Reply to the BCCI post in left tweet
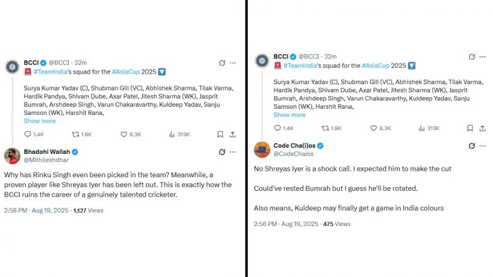Image resolution: width=493 pixels, height=277 pixels. pos(28,134)
